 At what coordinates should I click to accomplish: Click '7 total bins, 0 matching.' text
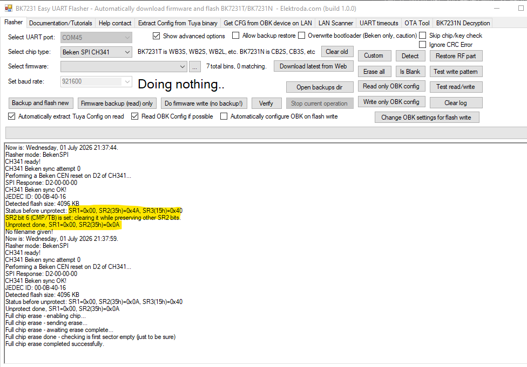click(237, 66)
